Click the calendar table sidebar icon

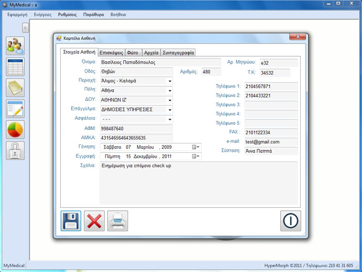point(15,66)
